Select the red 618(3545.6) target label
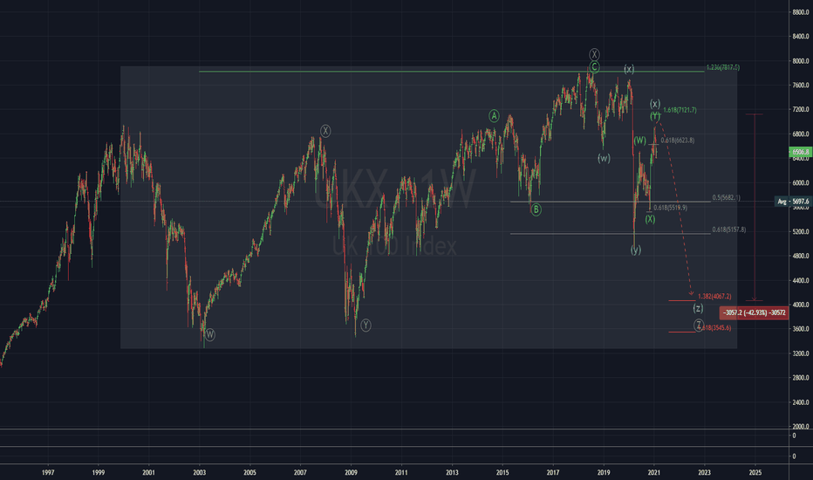This screenshot has width=813, height=480. 715,328
